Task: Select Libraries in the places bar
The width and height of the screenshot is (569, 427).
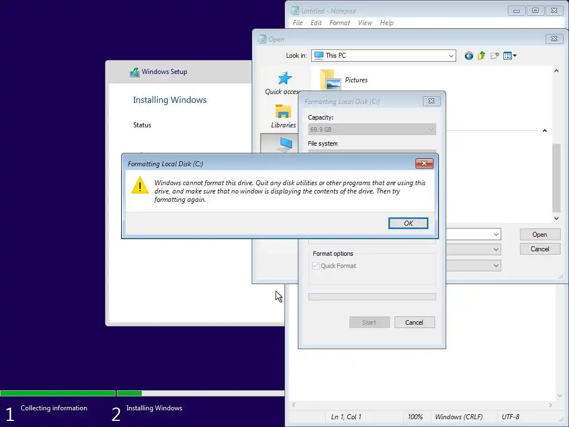Action: (283, 116)
